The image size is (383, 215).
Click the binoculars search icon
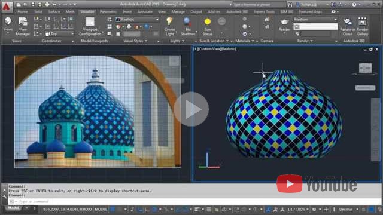(x=290, y=4)
